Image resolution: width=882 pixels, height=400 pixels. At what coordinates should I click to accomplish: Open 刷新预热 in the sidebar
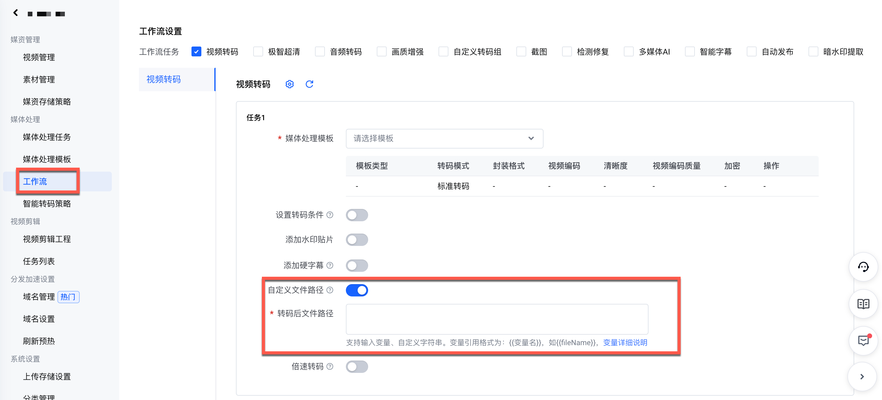[x=39, y=341]
